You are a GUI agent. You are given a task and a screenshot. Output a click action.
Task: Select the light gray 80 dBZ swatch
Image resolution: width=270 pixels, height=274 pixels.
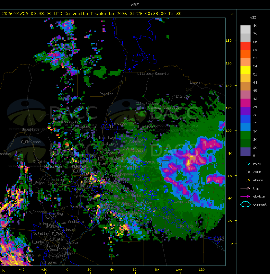coord(245,30)
